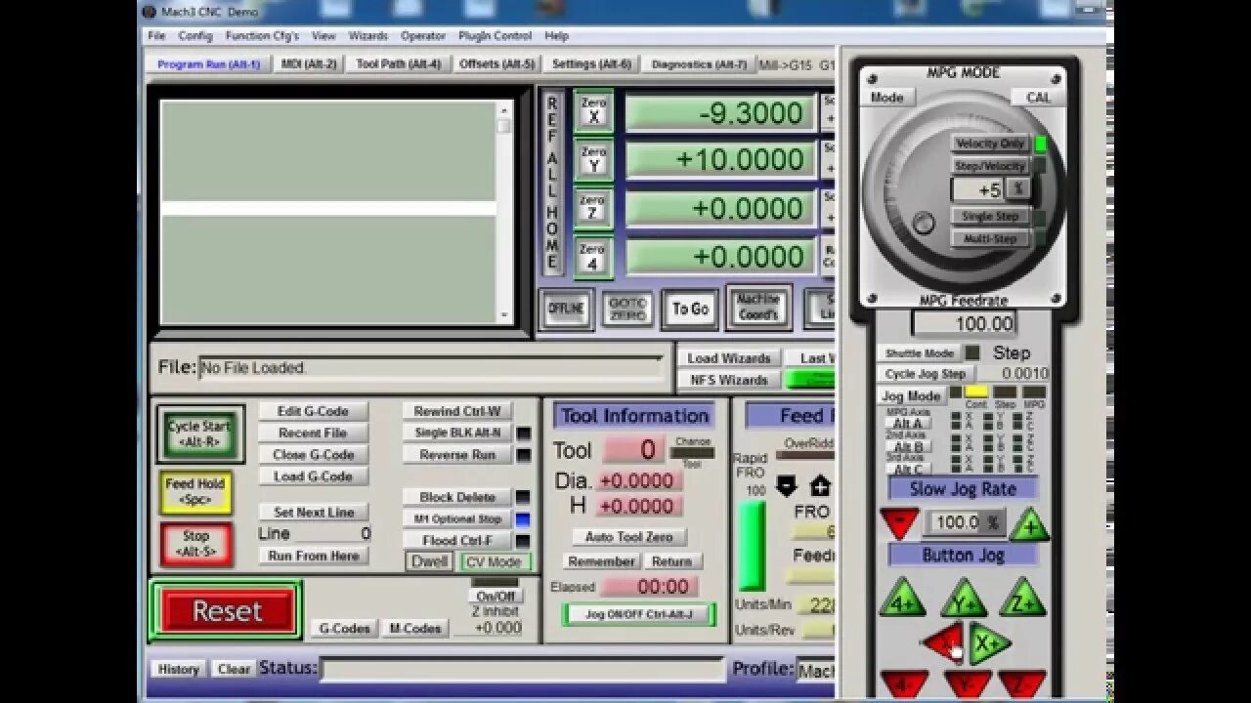Toggle Single BLK Alt-N mode
The width and height of the screenshot is (1251, 703).
click(x=457, y=433)
